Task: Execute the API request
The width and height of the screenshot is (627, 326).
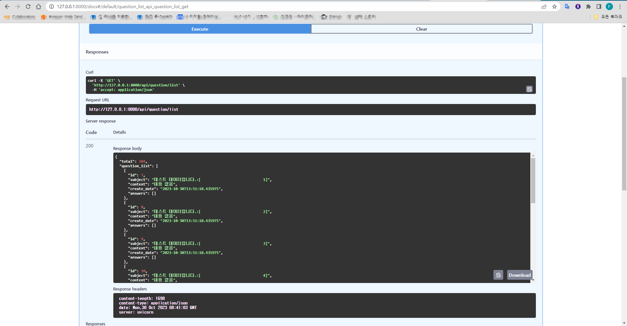Action: 200,29
